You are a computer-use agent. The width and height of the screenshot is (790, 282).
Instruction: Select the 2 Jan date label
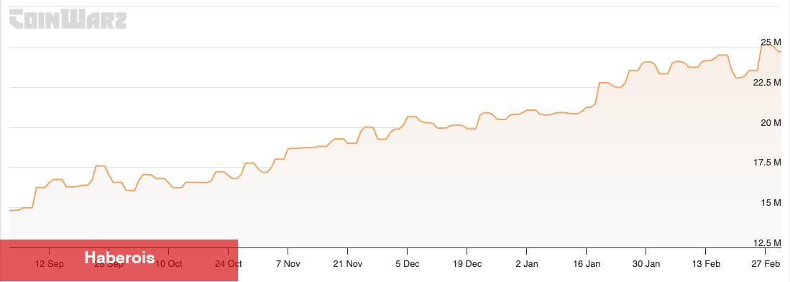(526, 264)
